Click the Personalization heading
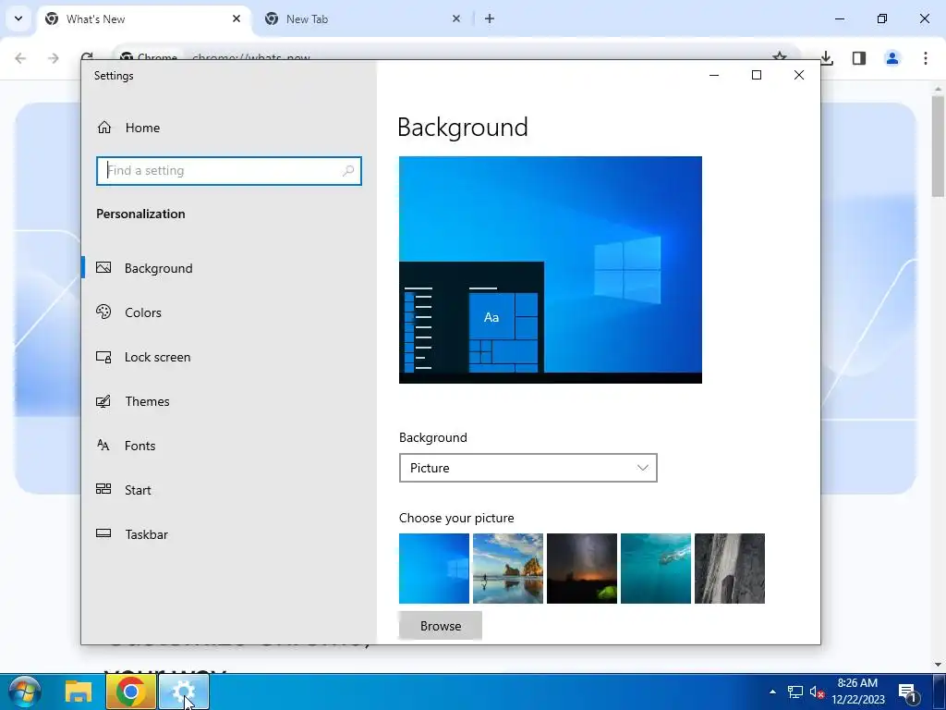 (x=140, y=214)
